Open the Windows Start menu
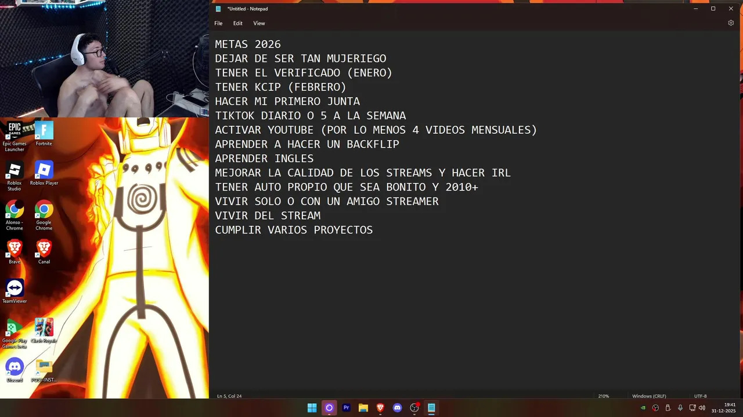Image resolution: width=743 pixels, height=417 pixels. point(312,408)
